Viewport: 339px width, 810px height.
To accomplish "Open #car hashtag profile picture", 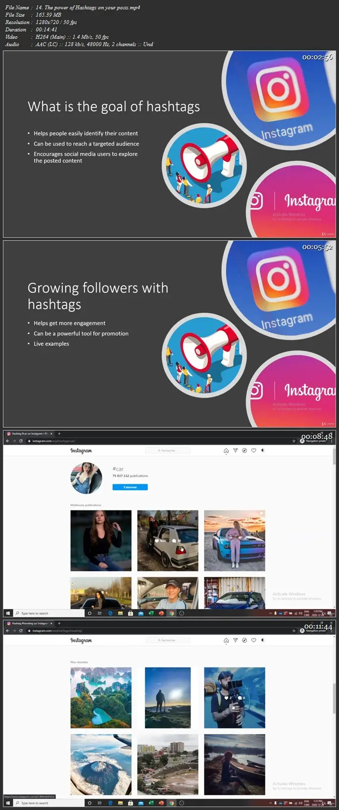I will [87, 478].
